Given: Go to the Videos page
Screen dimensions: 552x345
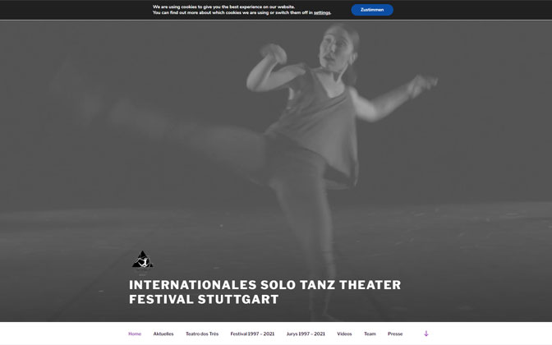Looking at the screenshot, I should tap(344, 333).
